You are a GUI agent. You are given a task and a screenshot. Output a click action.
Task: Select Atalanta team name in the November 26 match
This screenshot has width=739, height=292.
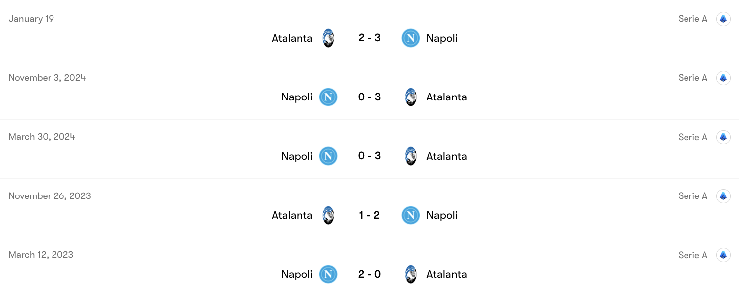[x=291, y=215]
